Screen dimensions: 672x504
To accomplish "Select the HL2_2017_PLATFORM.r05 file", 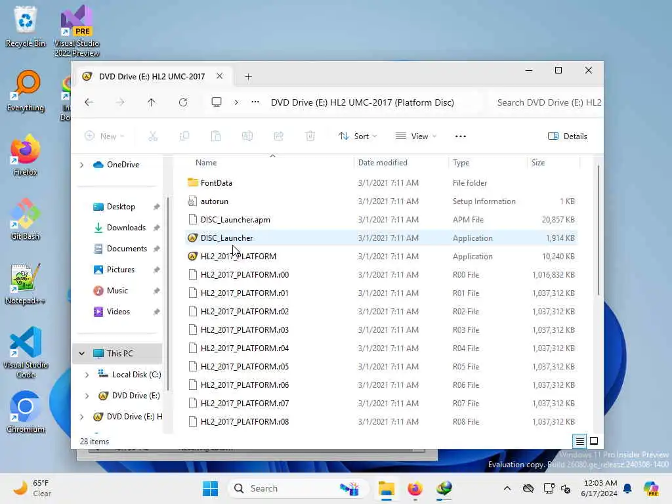I will 381,367.
